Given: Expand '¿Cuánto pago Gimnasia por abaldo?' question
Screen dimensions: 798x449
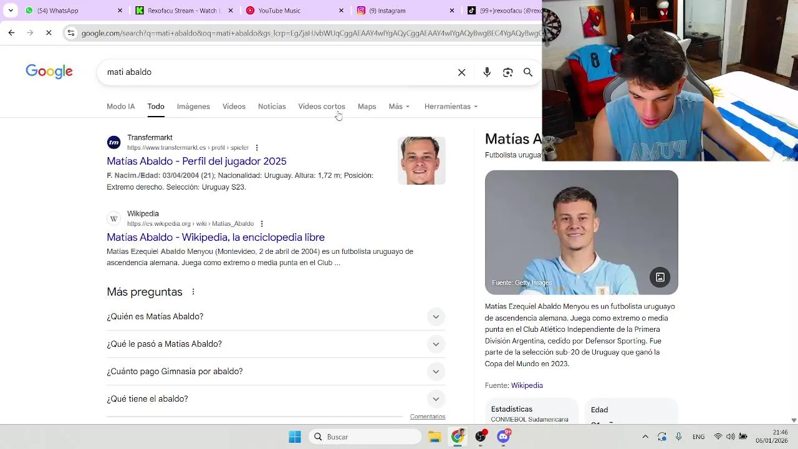Looking at the screenshot, I should pos(276,372).
